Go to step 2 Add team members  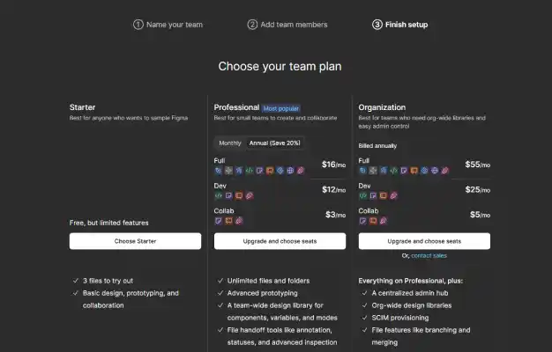tap(287, 25)
